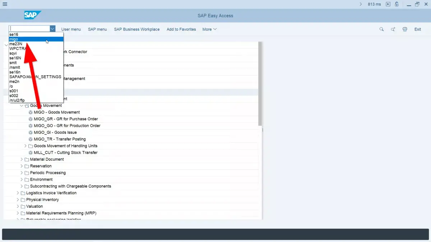Click the folder icon of Goods Movement of Handling Units
The image size is (431, 242).
31,146
